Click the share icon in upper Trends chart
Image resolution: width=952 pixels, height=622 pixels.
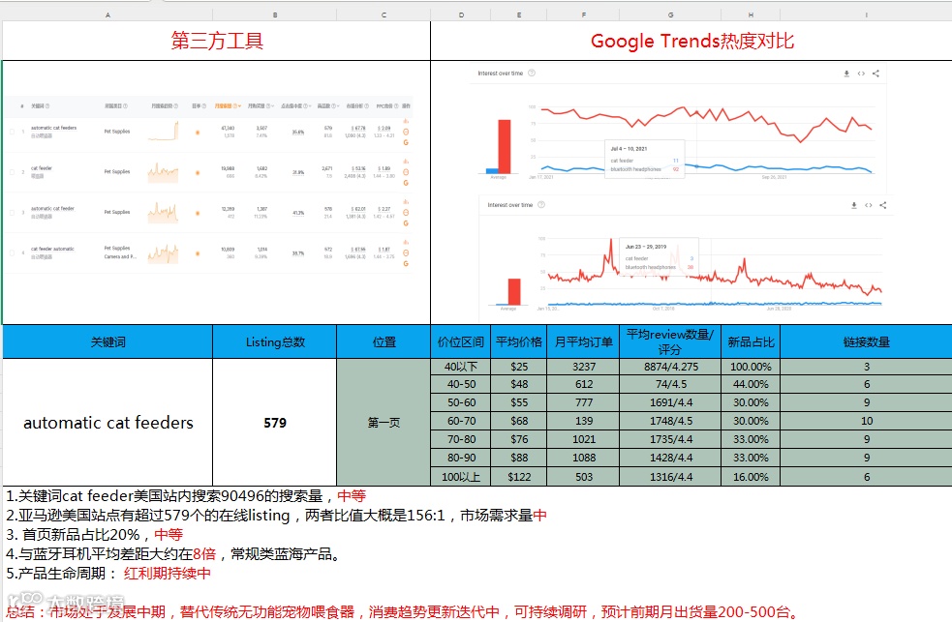[x=875, y=74]
